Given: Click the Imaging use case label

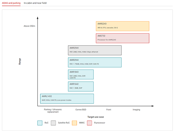Looking at the screenshot, I should [x=136, y=110].
